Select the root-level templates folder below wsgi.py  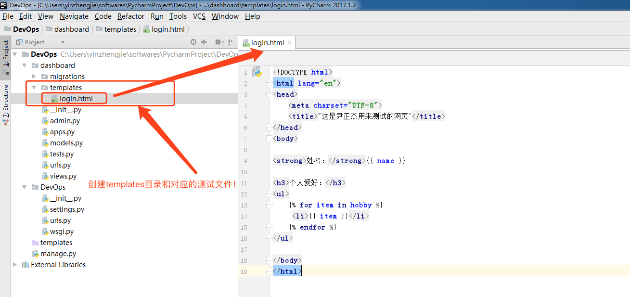[x=56, y=243]
